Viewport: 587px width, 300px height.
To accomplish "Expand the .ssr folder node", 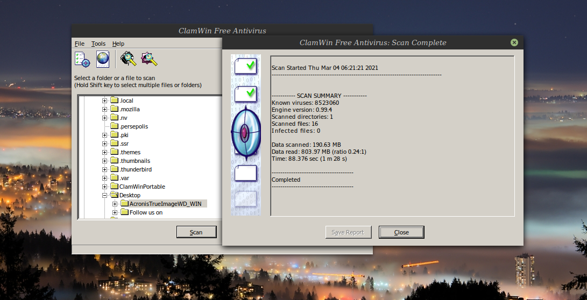I will [104, 144].
